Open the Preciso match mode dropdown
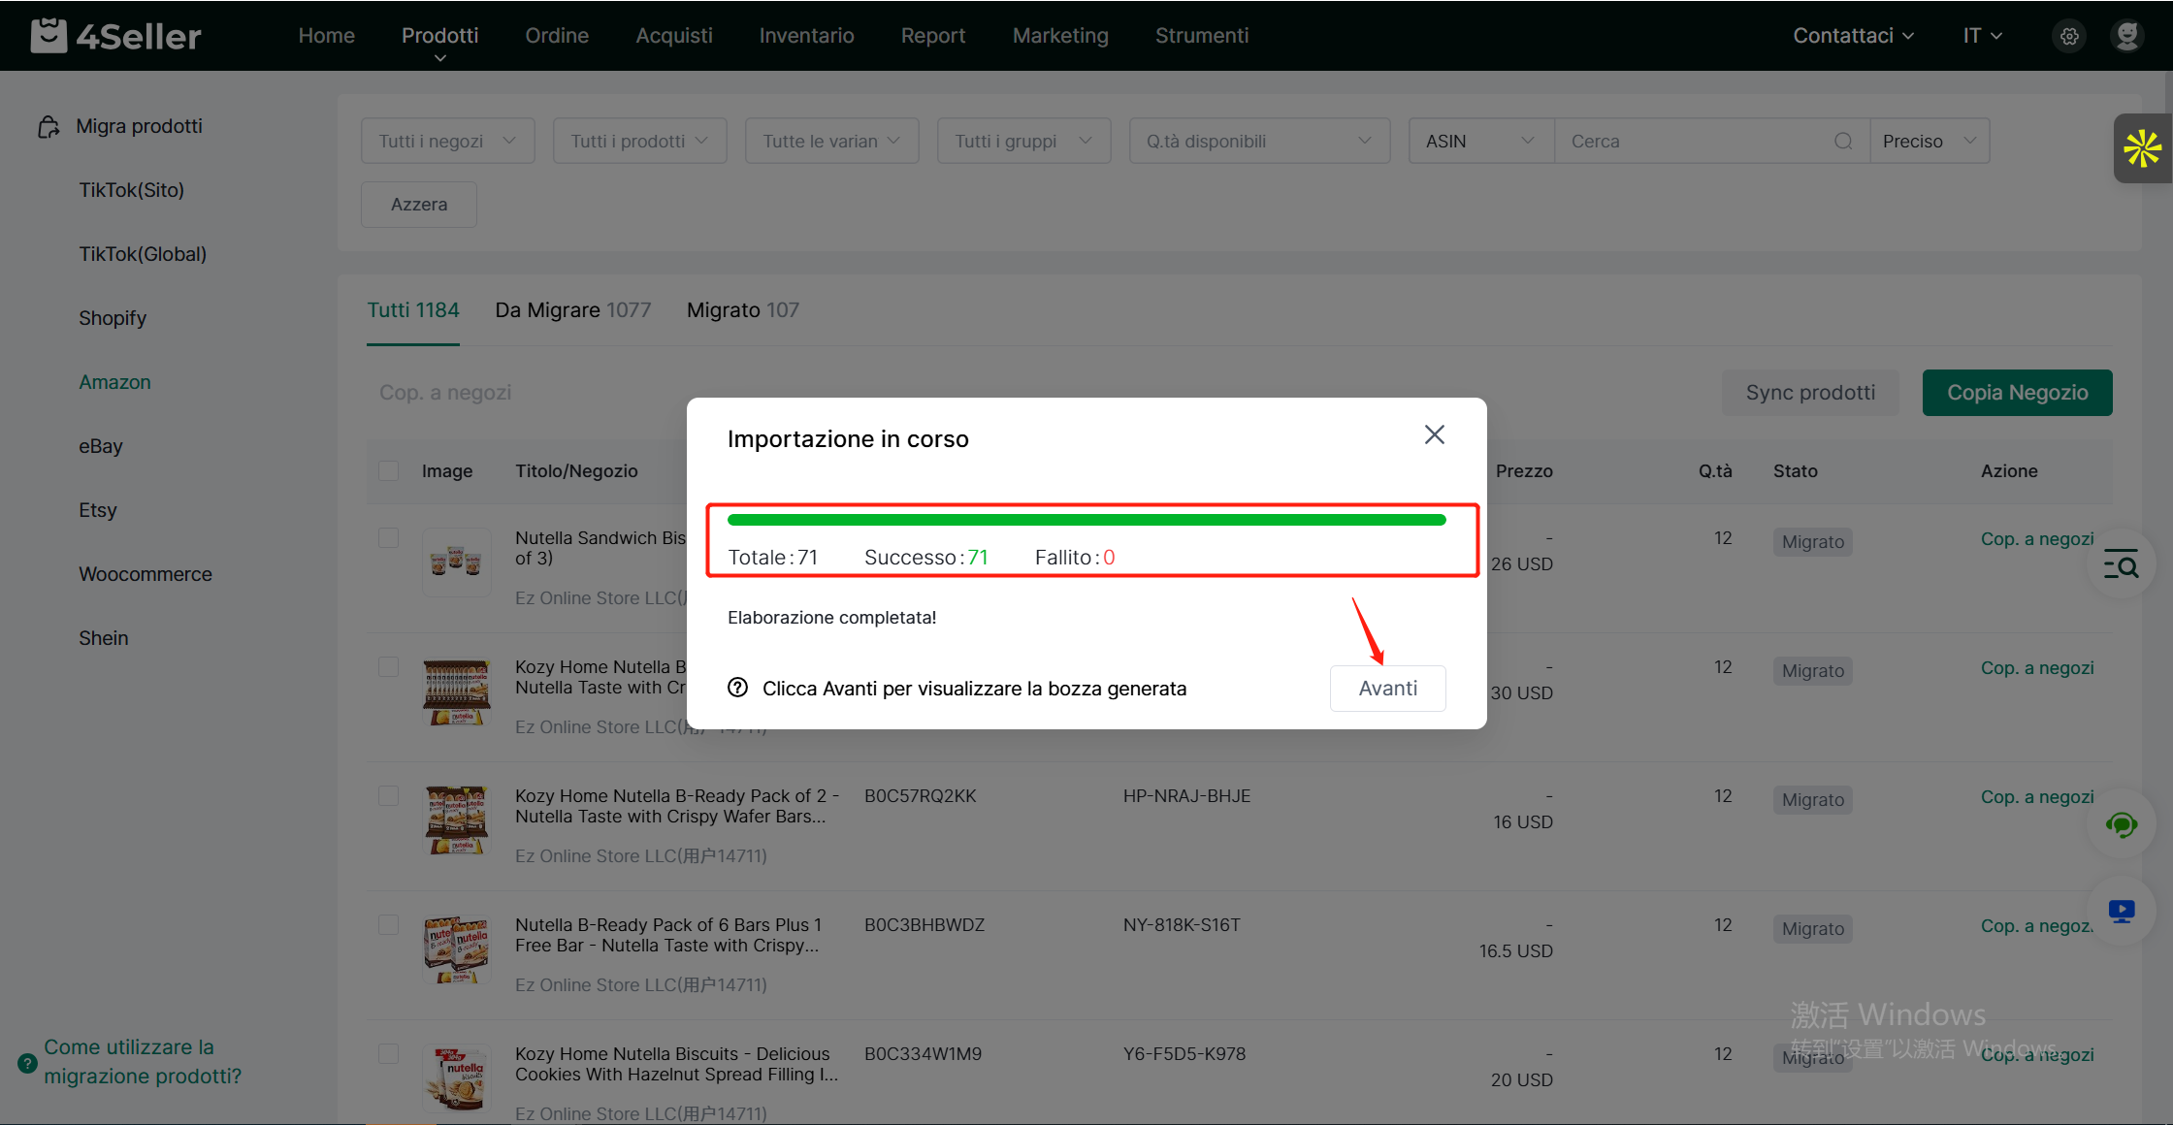Image resolution: width=2173 pixels, height=1125 pixels. (1930, 142)
